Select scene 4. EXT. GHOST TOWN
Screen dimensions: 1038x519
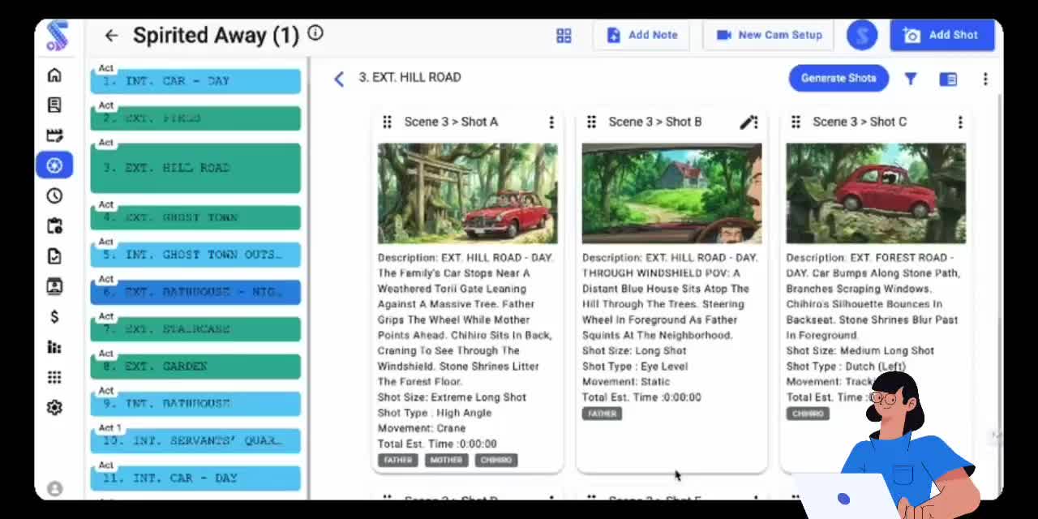coord(195,217)
